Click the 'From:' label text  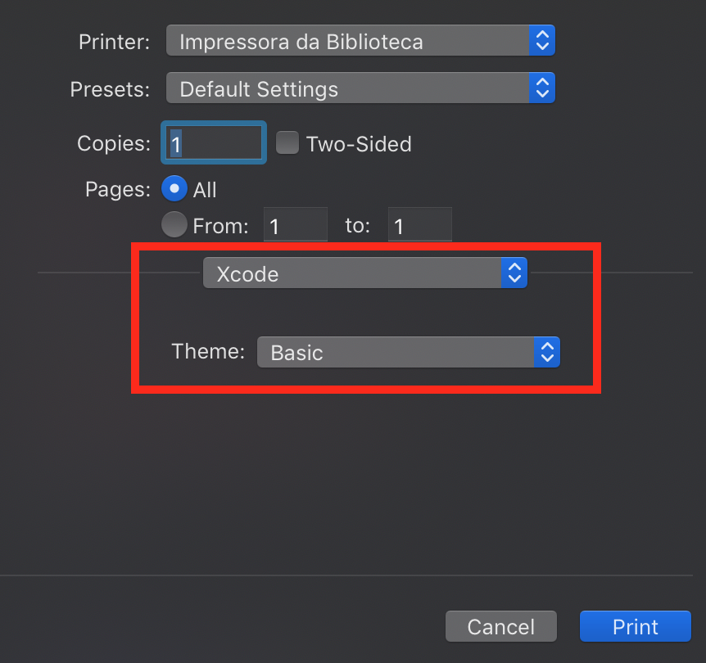(220, 225)
